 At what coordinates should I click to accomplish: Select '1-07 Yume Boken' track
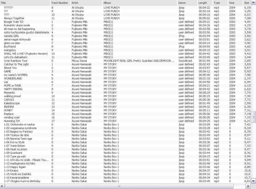click(125, 146)
